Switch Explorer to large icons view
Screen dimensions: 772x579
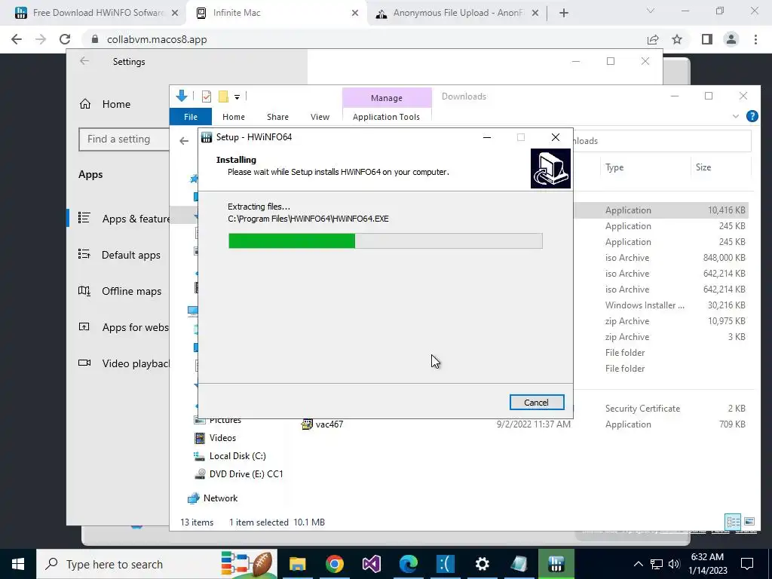point(749,522)
